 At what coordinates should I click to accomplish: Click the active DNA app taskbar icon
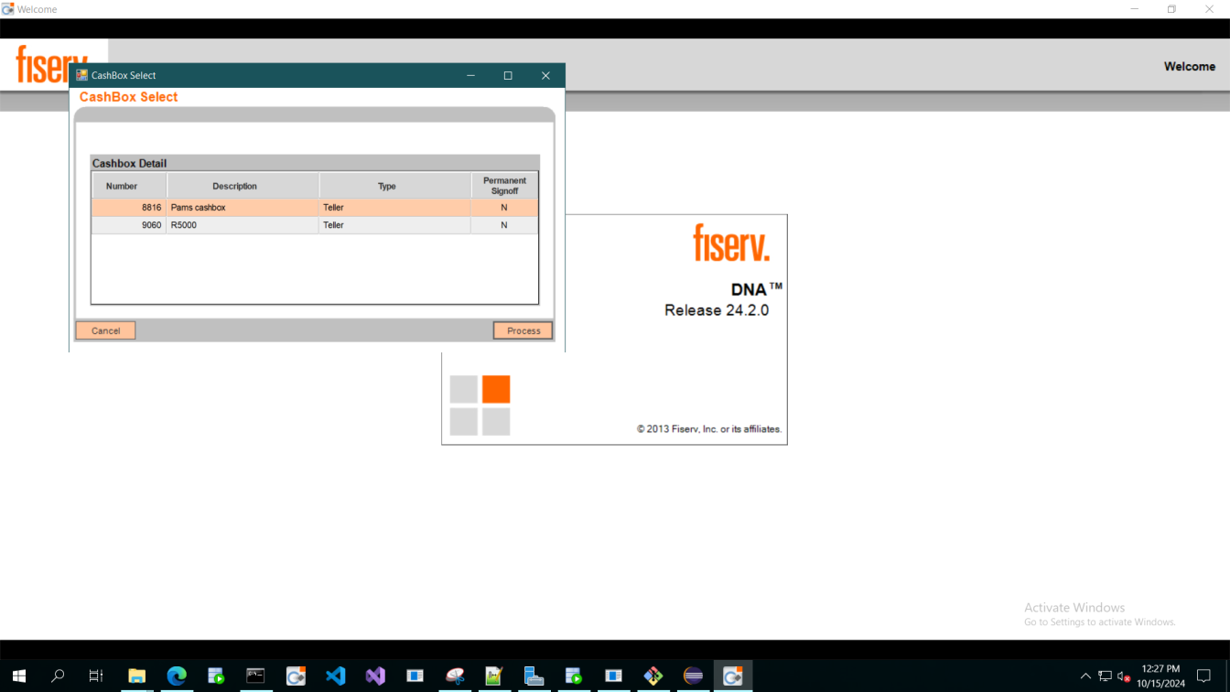(733, 676)
